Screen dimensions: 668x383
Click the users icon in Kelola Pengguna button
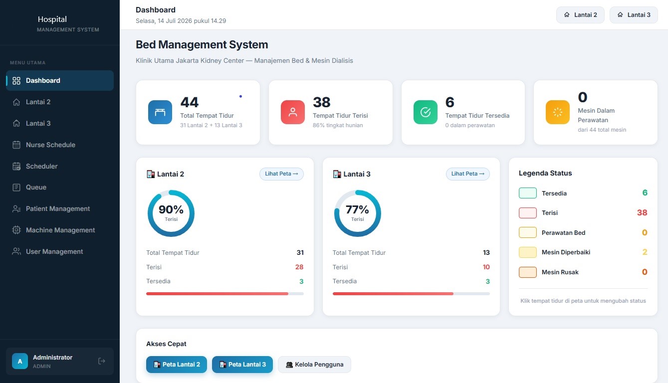point(289,365)
